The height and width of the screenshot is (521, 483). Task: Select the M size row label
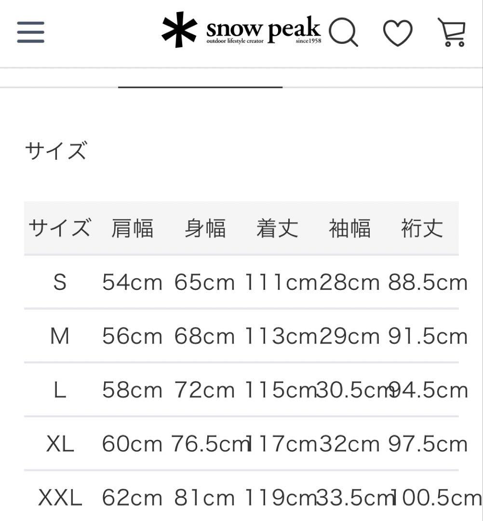coord(60,336)
